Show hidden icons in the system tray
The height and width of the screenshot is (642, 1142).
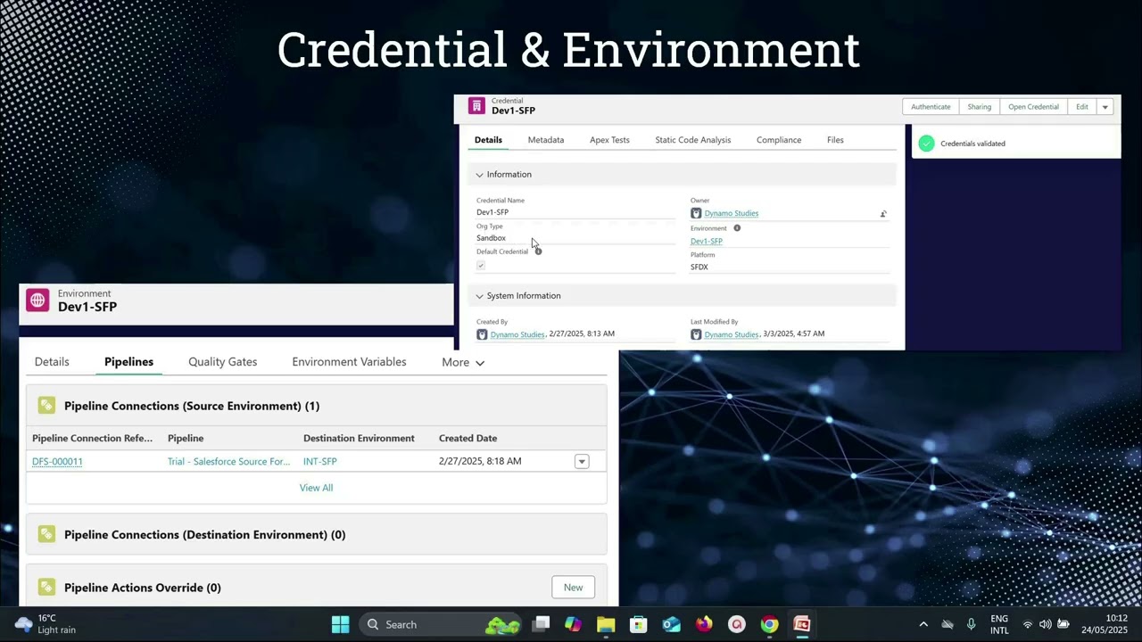(x=923, y=624)
